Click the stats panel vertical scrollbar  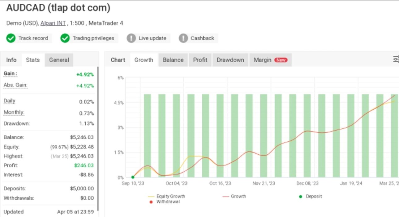(x=98, y=139)
